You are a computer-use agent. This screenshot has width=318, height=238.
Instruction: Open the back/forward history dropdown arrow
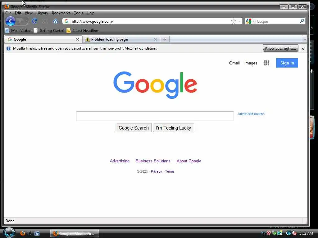(26, 21)
